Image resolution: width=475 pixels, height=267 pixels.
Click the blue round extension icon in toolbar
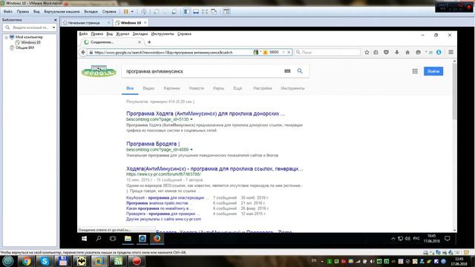439,53
